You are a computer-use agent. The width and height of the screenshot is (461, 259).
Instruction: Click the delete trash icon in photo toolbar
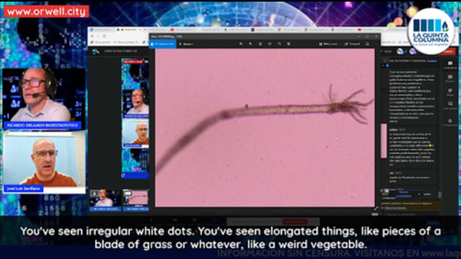coord(260,44)
